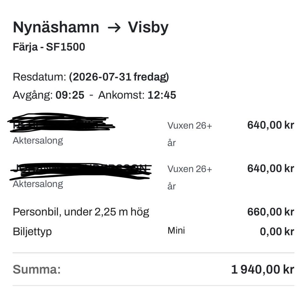Select arrival time 12:45
The width and height of the screenshot is (307, 287).
click(x=162, y=95)
